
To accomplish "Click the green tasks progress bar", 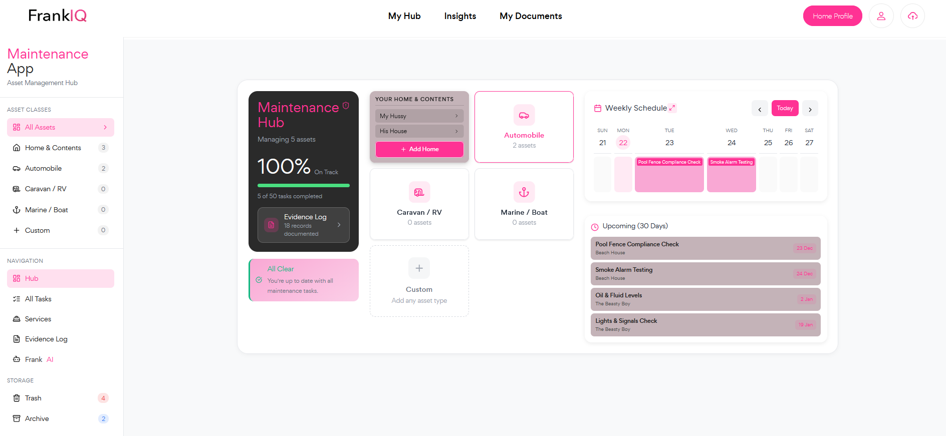I will [303, 186].
